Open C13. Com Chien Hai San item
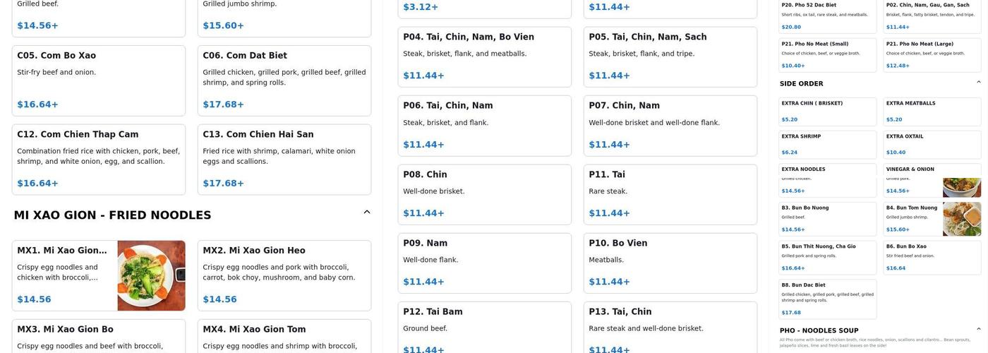 click(x=284, y=159)
